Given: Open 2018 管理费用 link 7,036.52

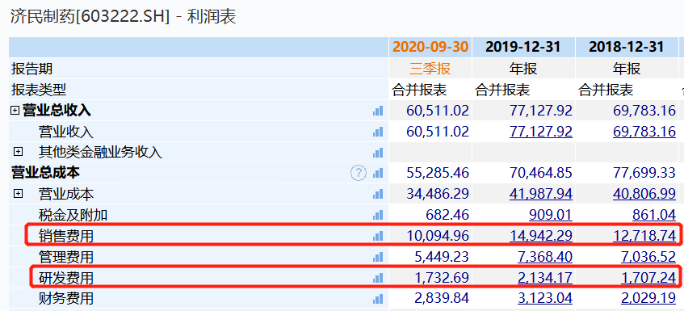Looking at the screenshot, I should click(648, 257).
